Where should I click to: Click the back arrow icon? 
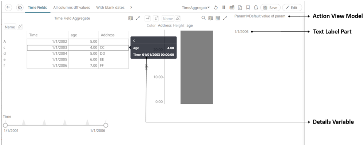tap(8, 7)
